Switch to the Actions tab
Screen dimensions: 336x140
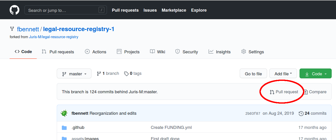(x=96, y=52)
